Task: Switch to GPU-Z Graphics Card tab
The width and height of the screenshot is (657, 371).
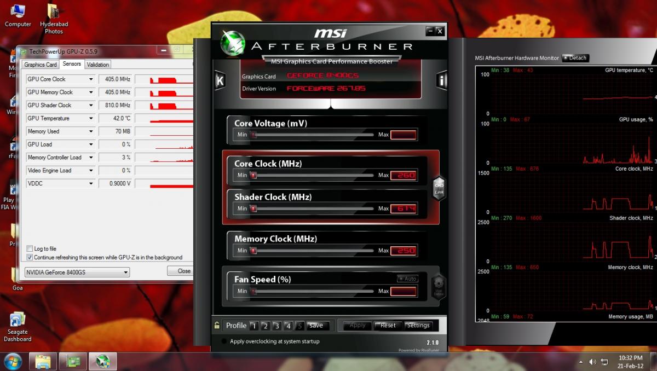Action: (x=41, y=65)
